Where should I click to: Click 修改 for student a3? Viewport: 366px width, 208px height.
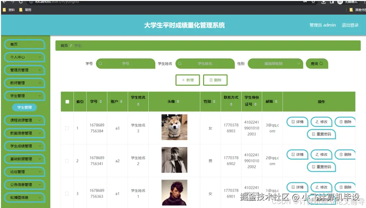click(322, 122)
